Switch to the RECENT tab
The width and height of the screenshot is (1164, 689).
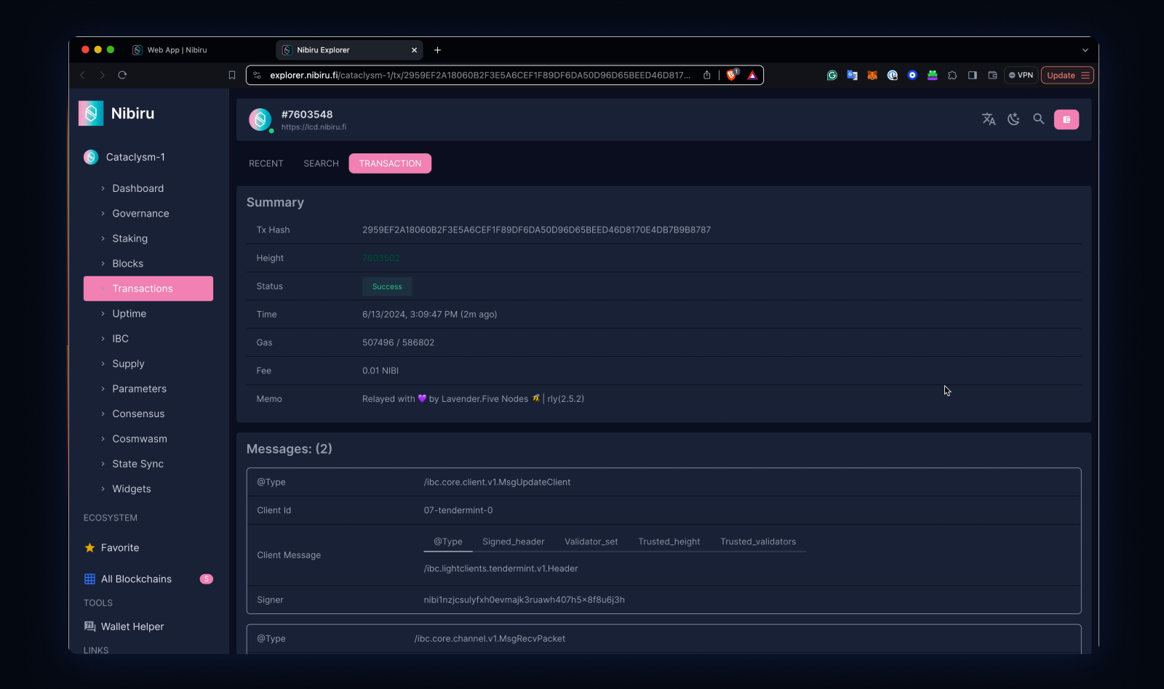266,164
